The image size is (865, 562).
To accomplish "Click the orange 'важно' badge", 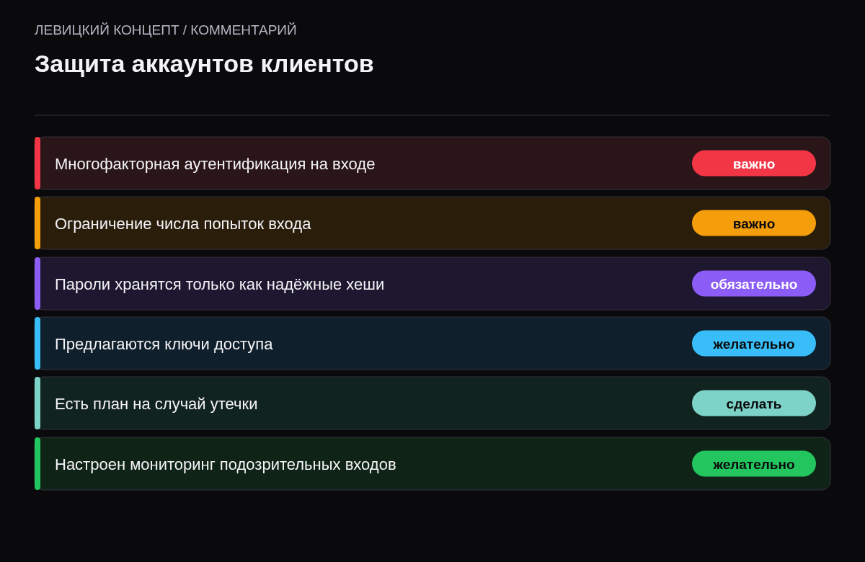I will [754, 223].
